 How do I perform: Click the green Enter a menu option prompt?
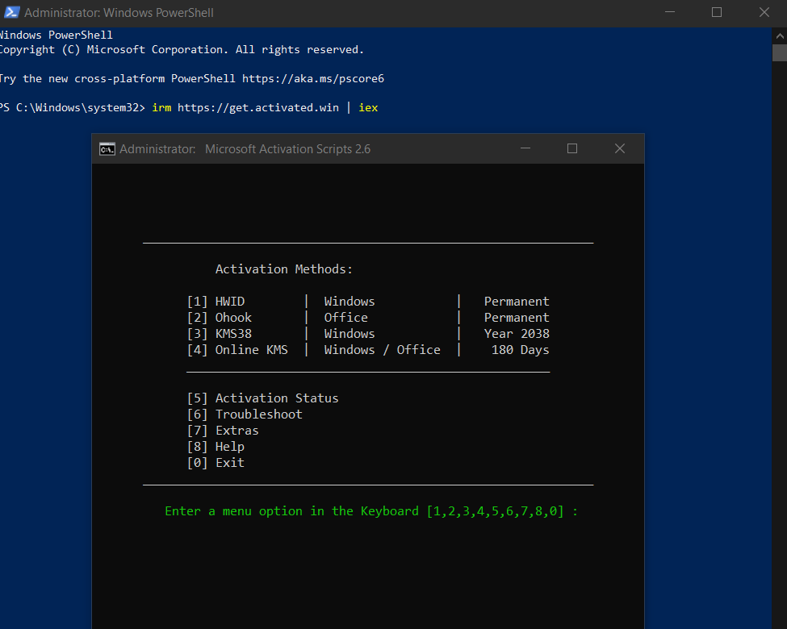(x=371, y=511)
